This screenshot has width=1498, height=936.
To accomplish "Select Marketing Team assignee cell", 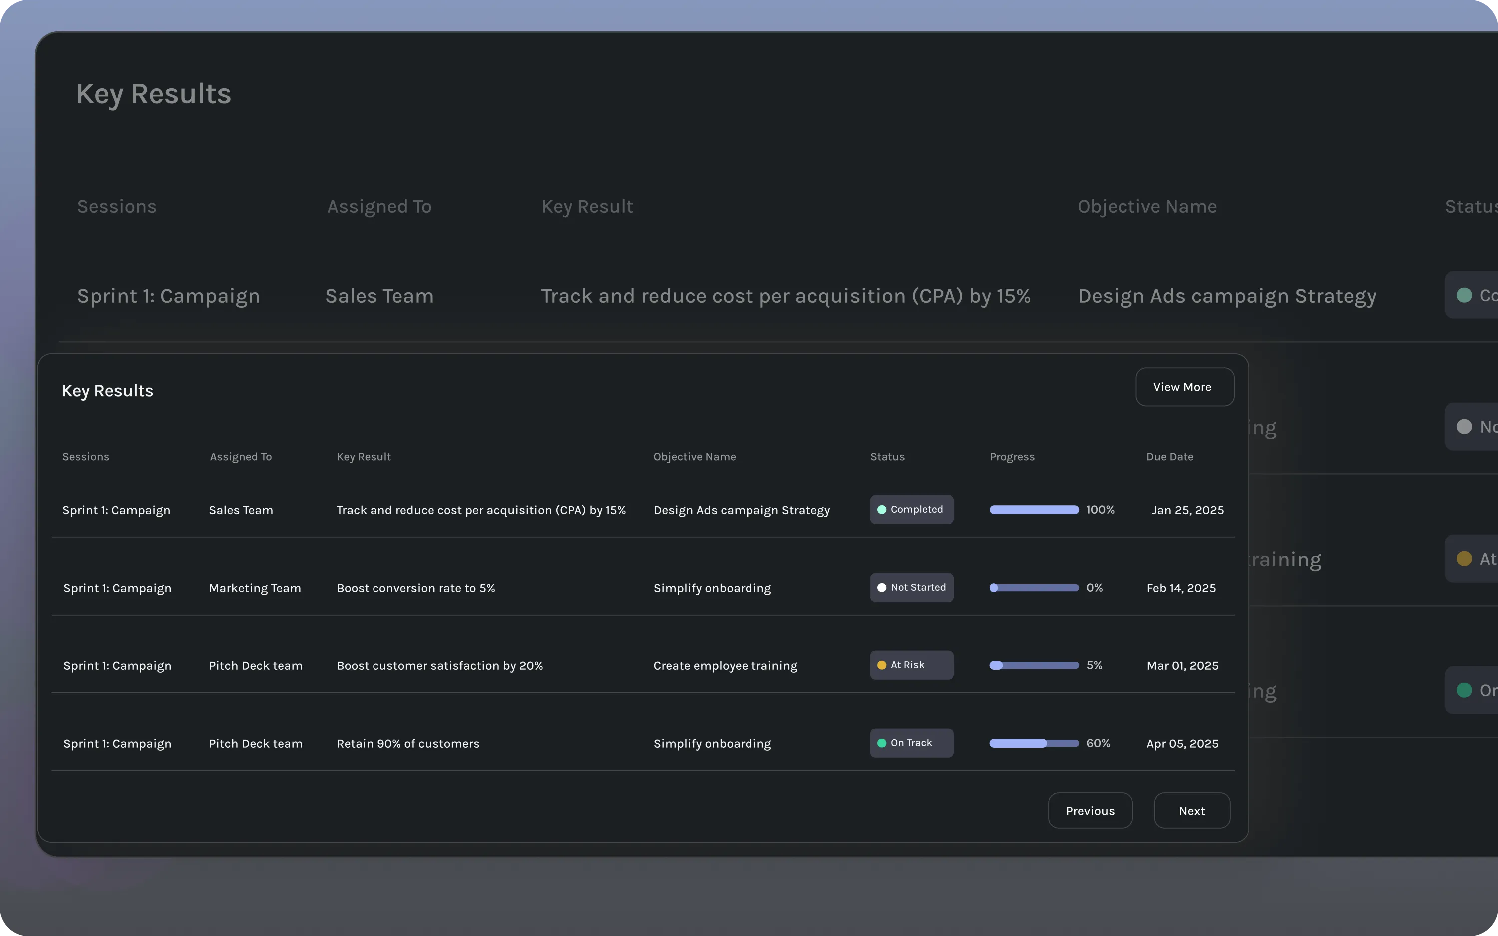I will pos(255,588).
